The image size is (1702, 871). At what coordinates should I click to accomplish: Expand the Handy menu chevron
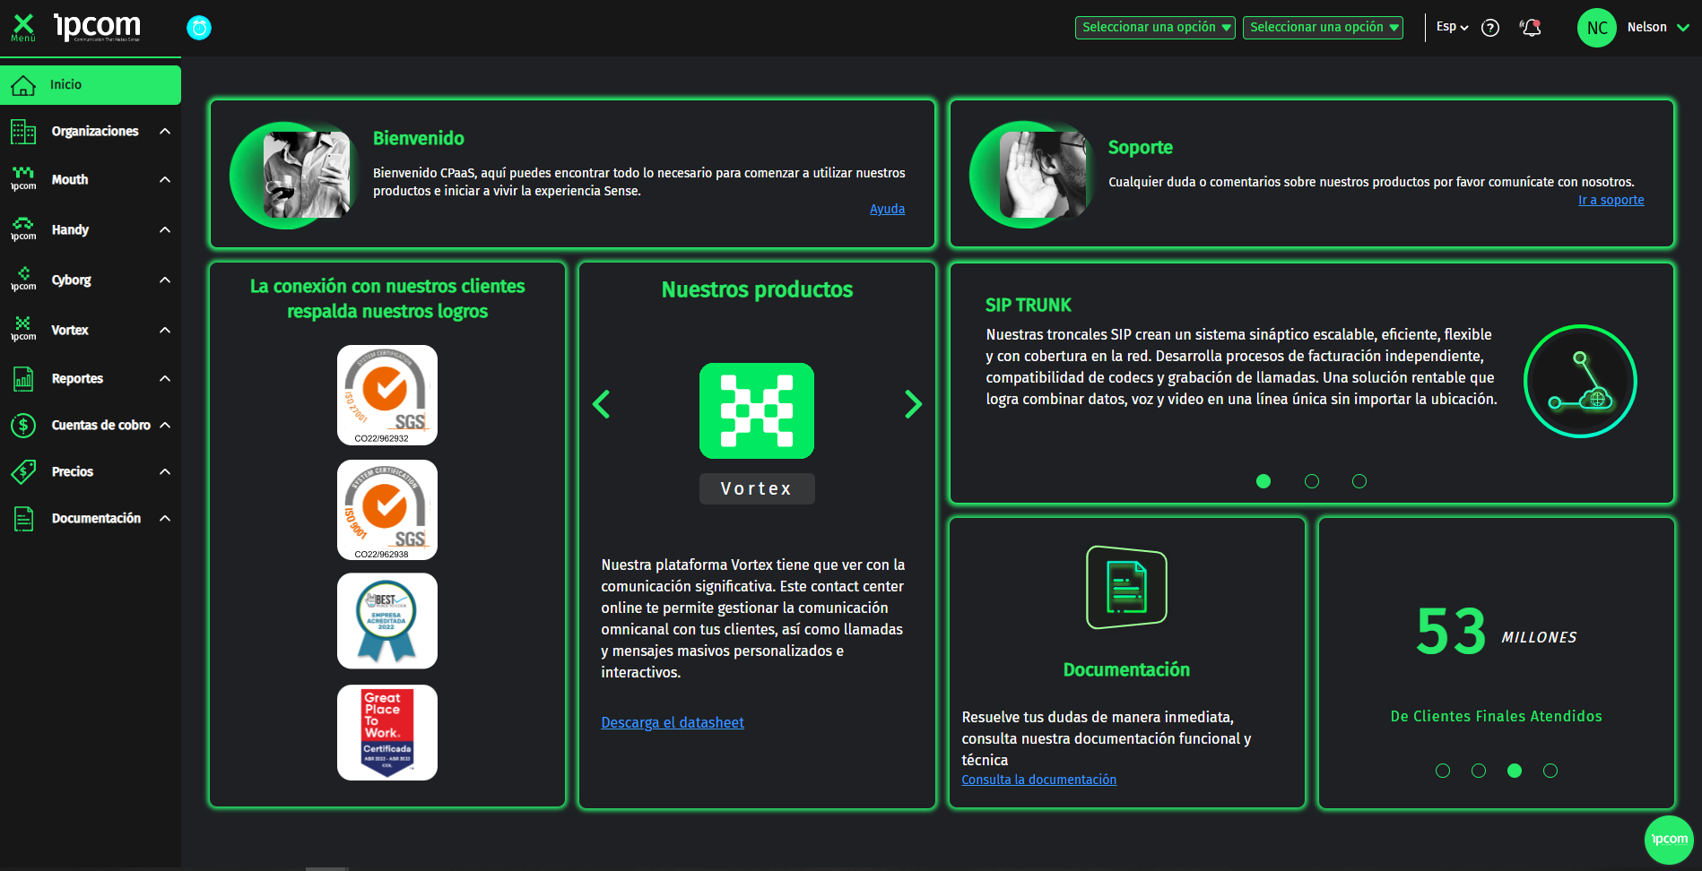165,230
